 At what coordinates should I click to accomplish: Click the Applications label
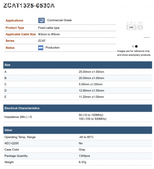[14, 21]
